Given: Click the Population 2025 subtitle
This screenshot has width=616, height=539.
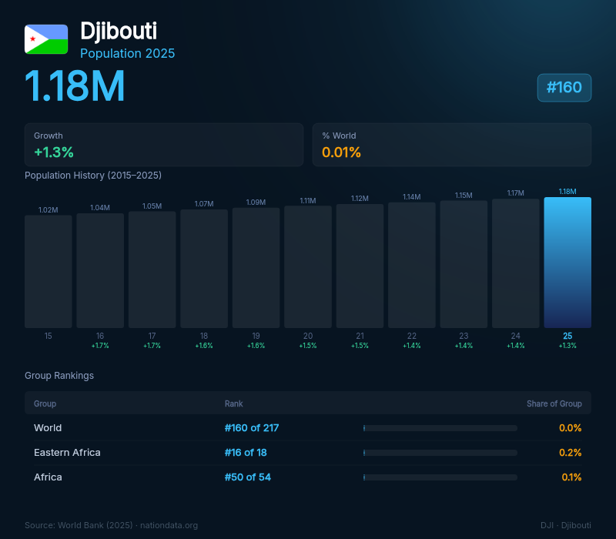Looking at the screenshot, I should [127, 53].
